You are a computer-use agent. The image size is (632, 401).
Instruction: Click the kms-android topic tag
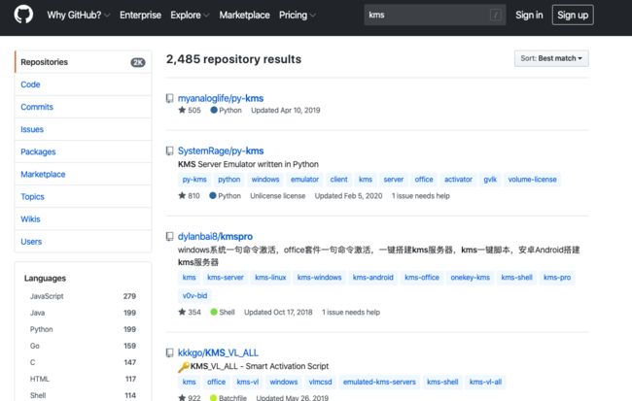372,278
